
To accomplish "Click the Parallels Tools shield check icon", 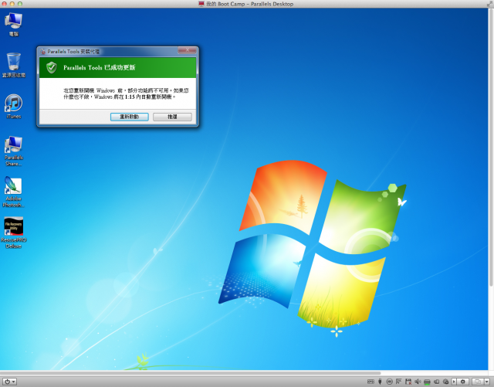I will 52,67.
